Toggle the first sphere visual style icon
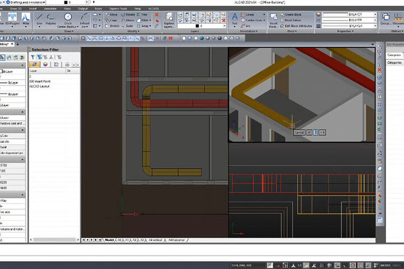The width and height of the screenshot is (404, 269). [184, 38]
